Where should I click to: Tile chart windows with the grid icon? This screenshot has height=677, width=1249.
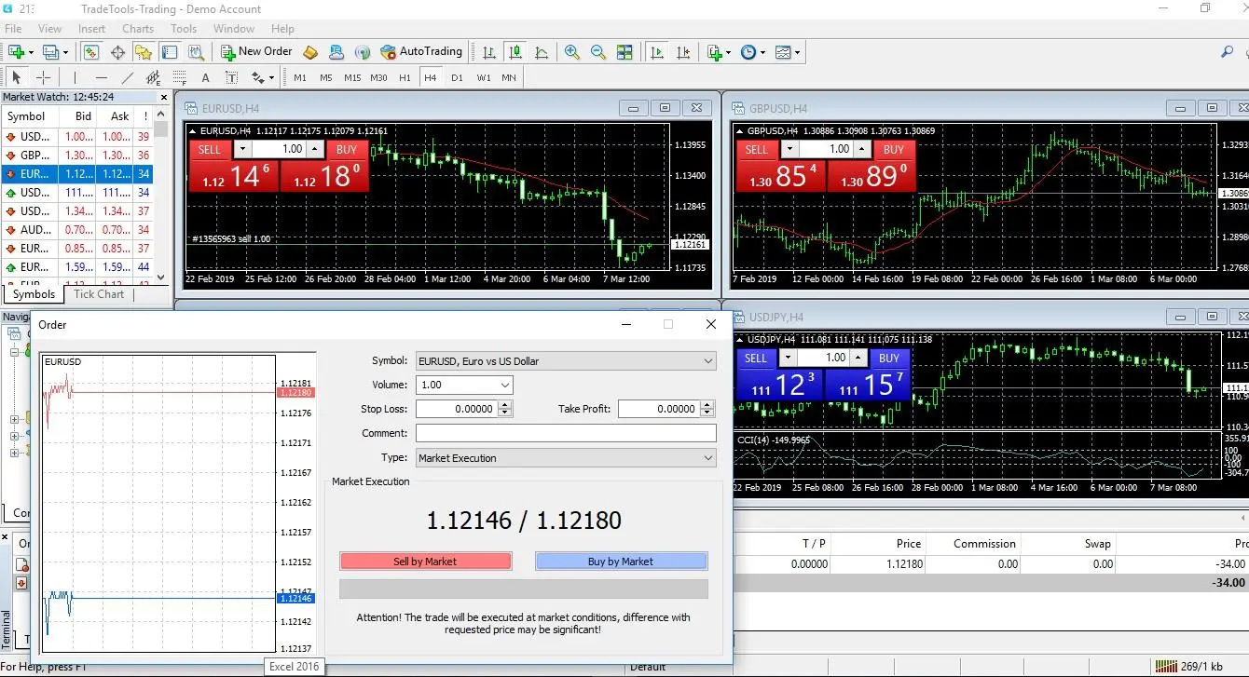(624, 52)
